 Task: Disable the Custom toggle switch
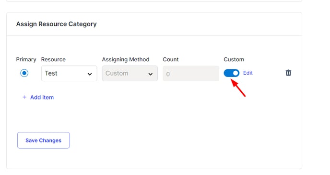pyautogui.click(x=232, y=73)
